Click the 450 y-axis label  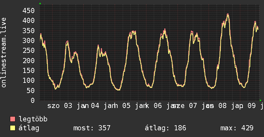[x=29, y=11]
